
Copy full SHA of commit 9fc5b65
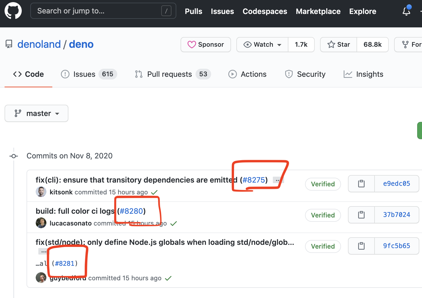click(361, 246)
